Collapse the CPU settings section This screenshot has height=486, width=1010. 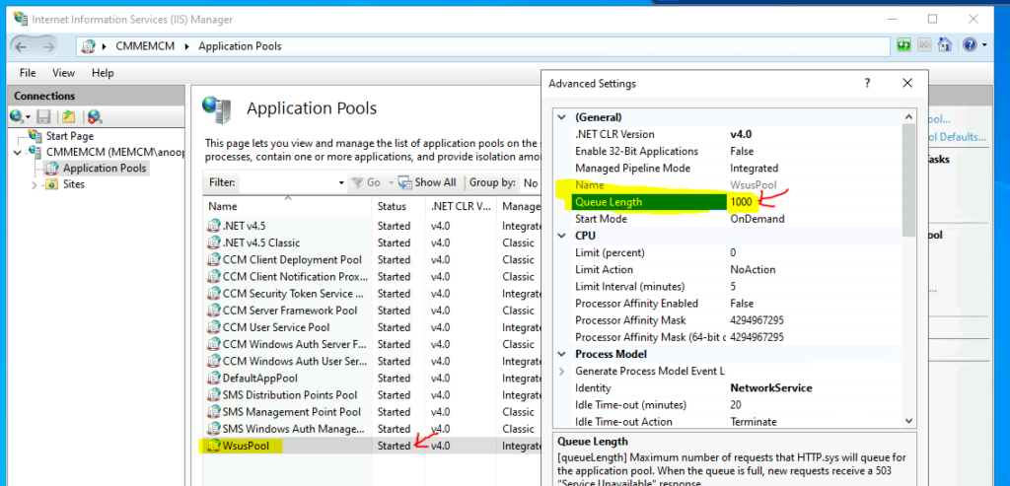pyautogui.click(x=561, y=236)
